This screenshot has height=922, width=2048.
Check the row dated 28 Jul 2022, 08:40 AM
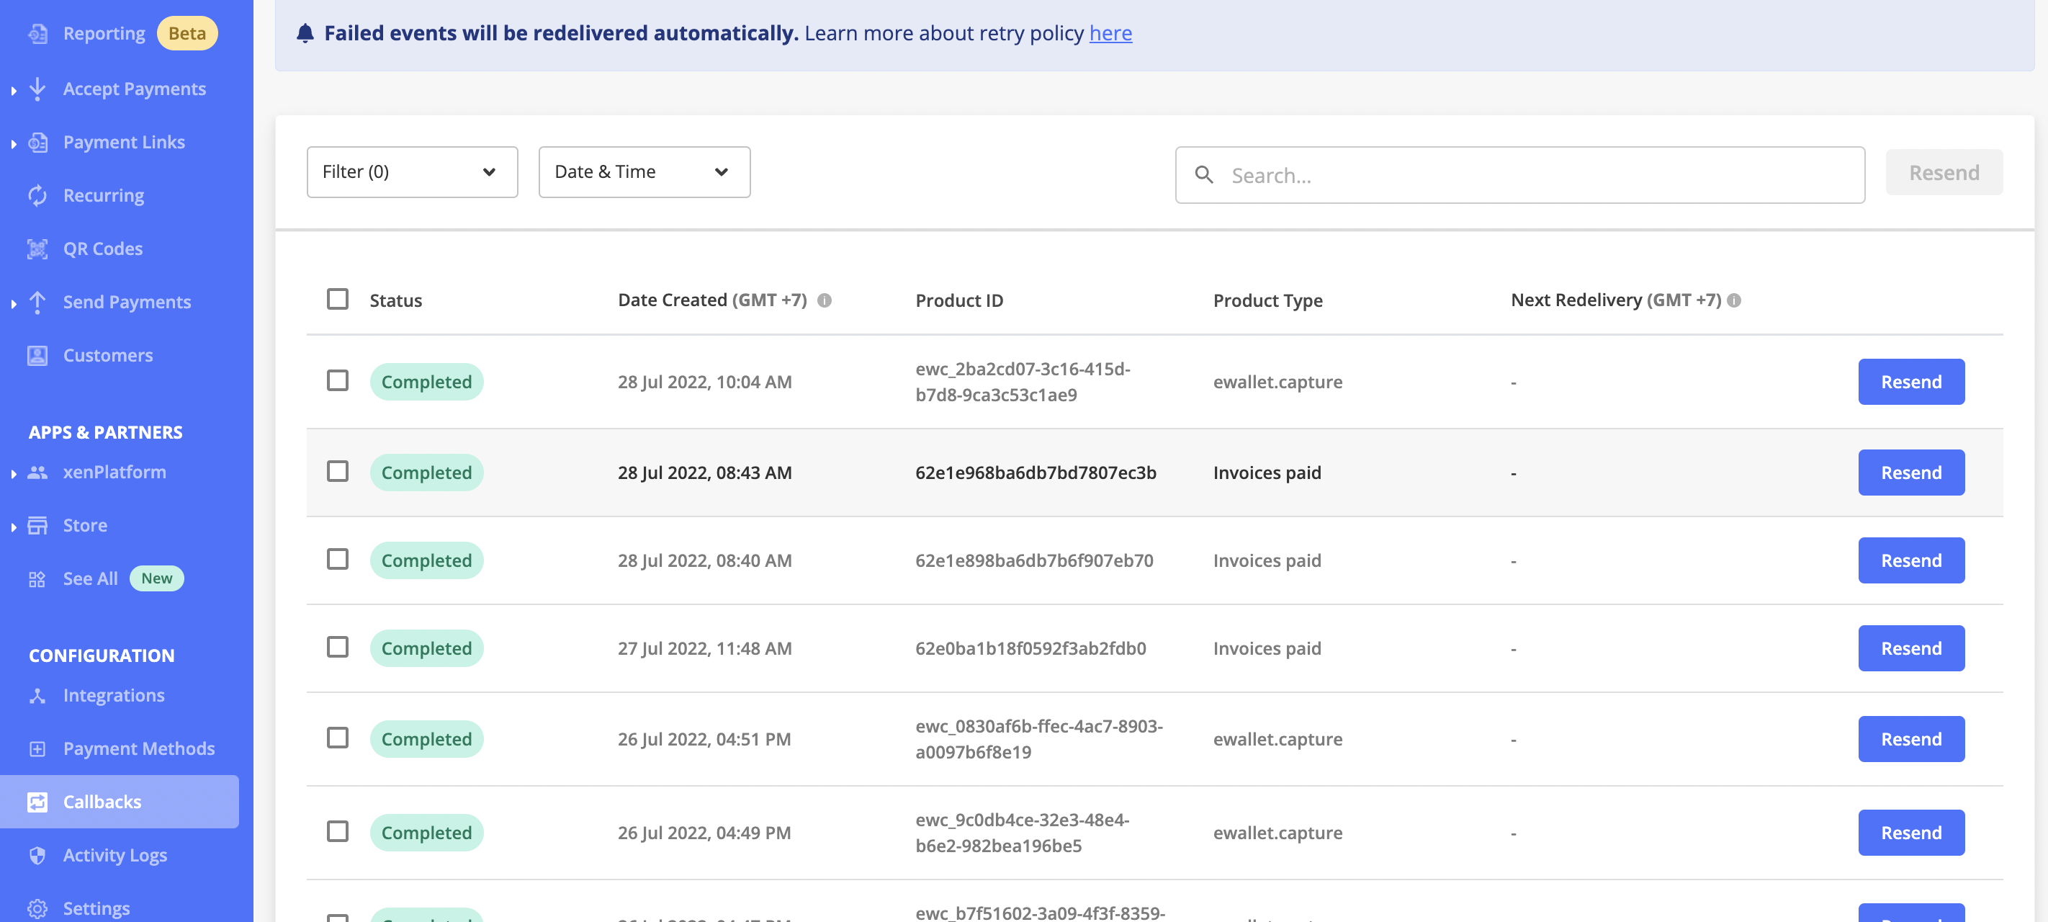coord(338,560)
